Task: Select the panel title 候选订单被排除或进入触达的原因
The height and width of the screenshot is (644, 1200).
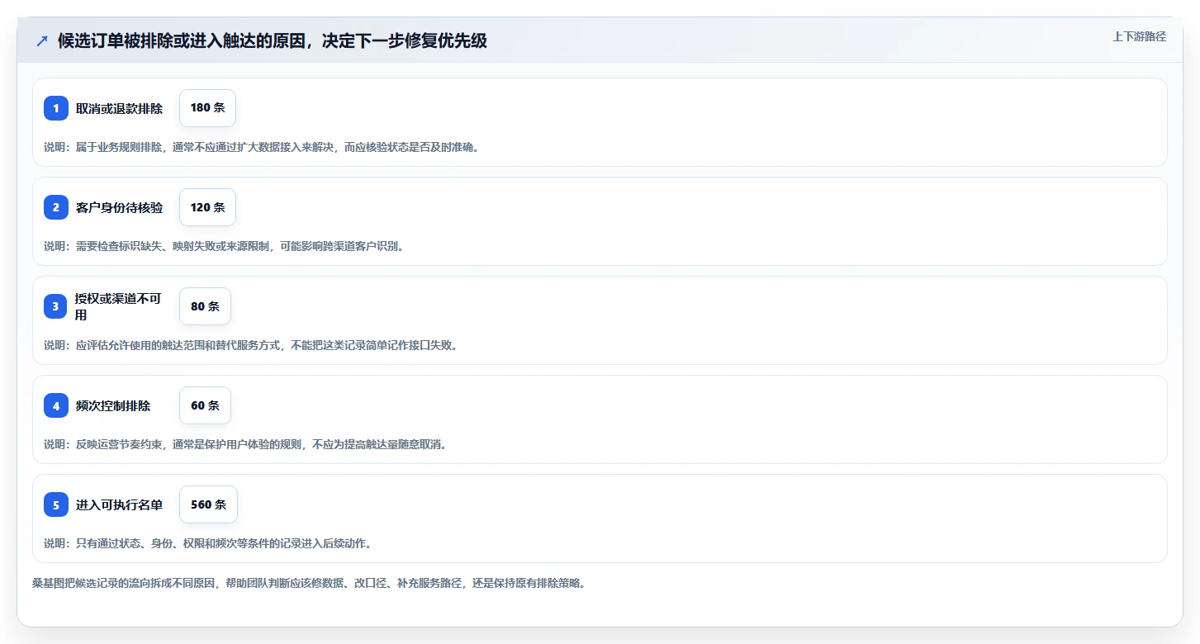Action: tap(273, 40)
